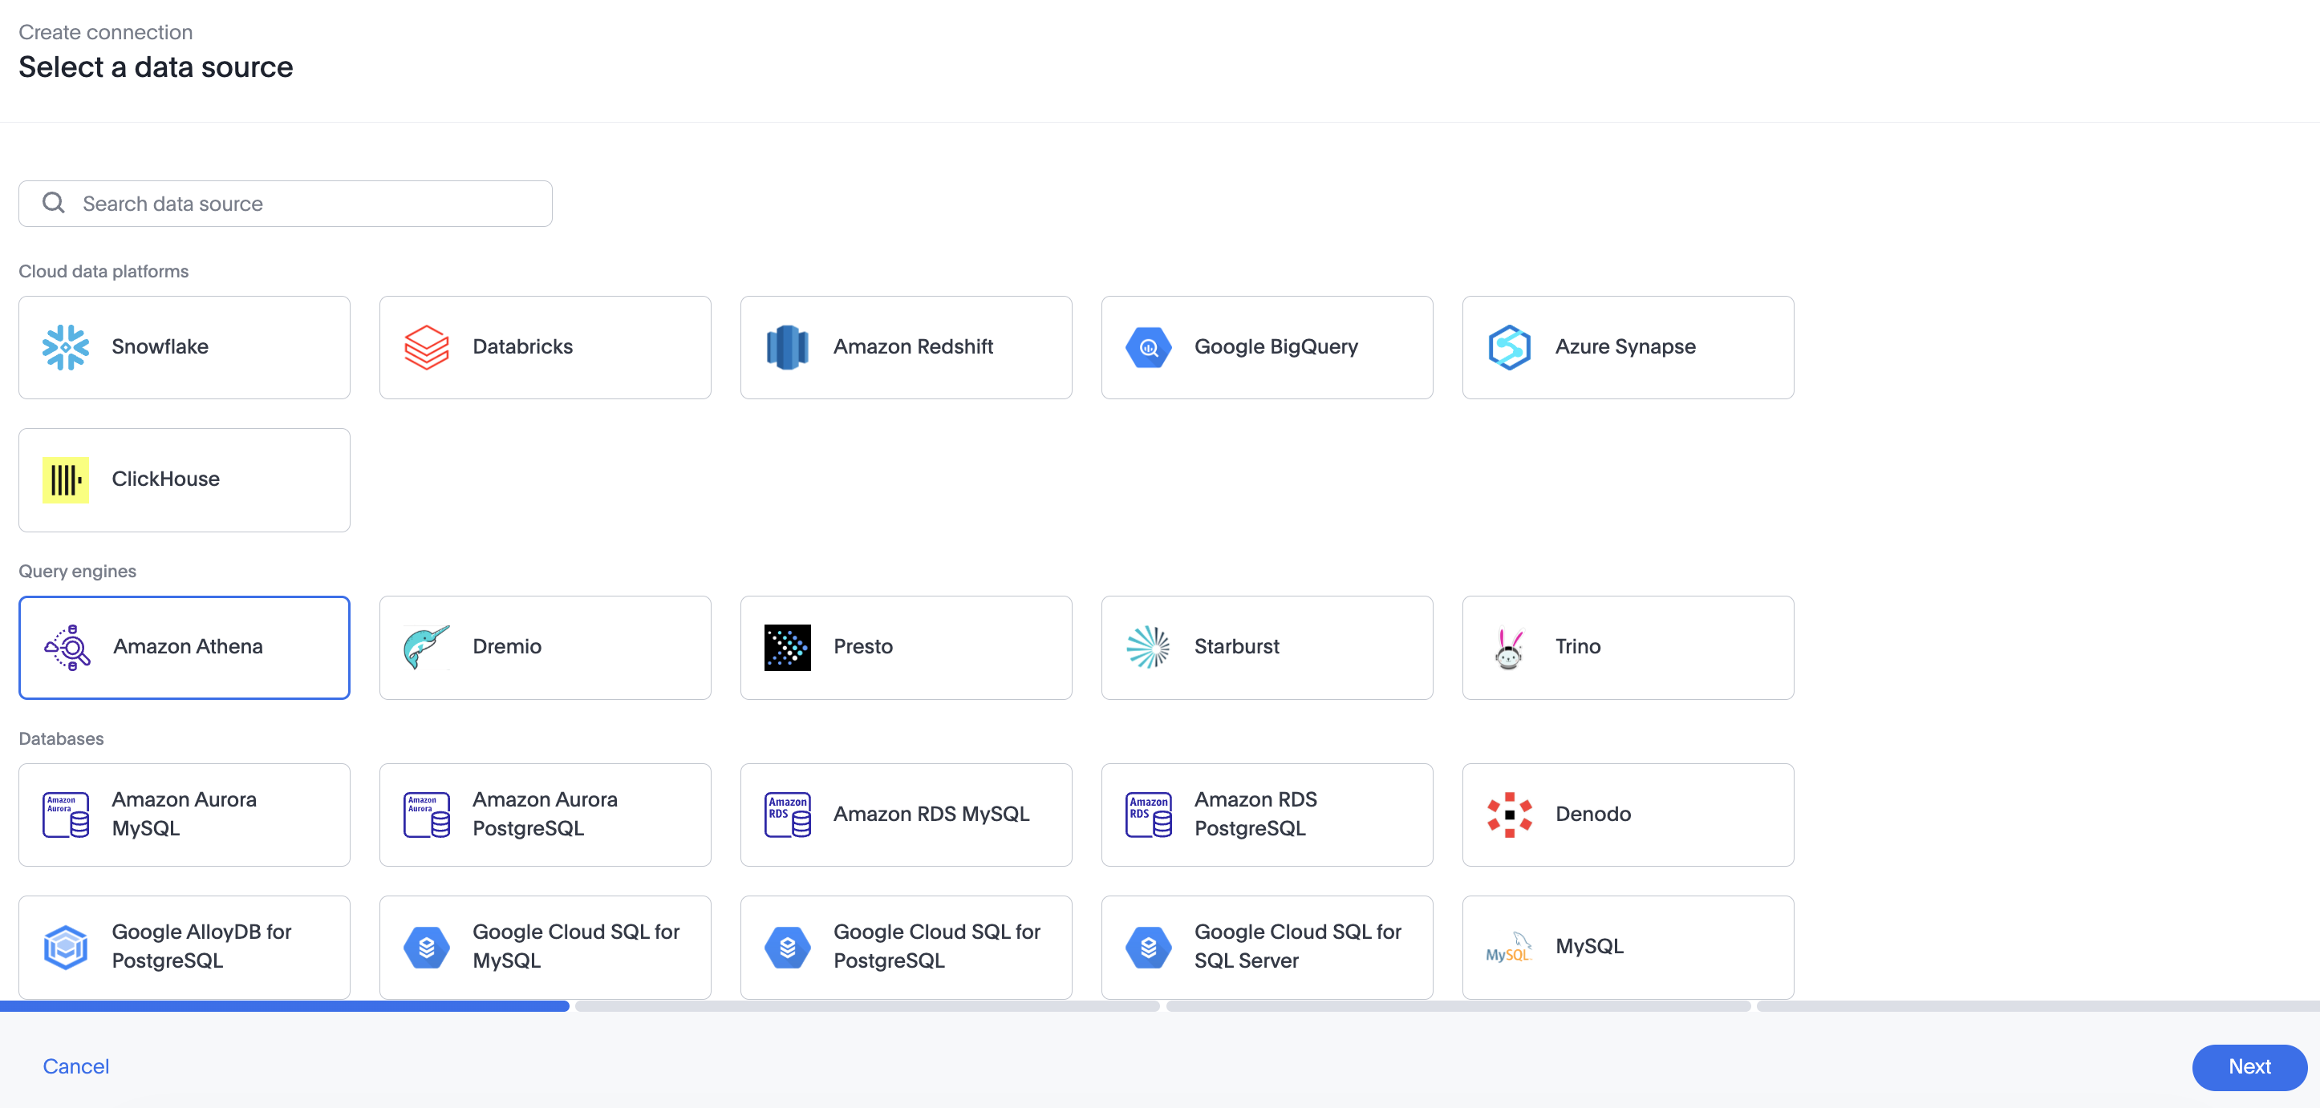Select Google AlloyDB for PostgreSQL
Image resolution: width=2320 pixels, height=1108 pixels.
pos(184,946)
